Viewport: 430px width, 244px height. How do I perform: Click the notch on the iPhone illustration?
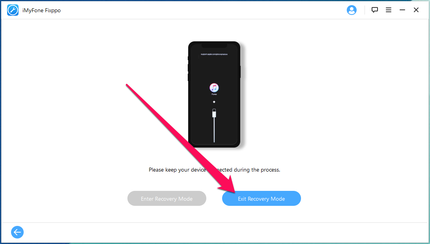click(x=214, y=45)
